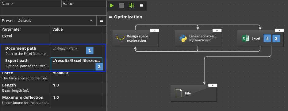The width and height of the screenshot is (288, 111).
Task: Edit the Length value 1.0
Action: point(56,85)
